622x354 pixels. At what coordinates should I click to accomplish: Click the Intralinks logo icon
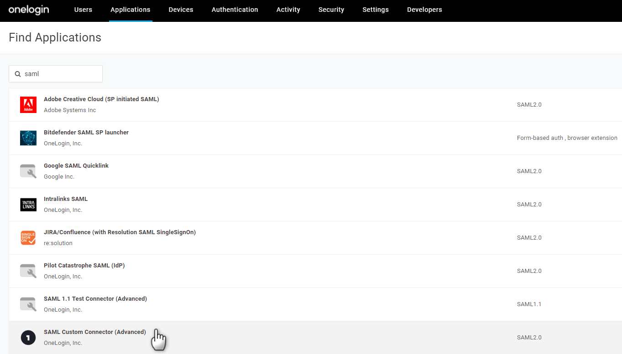(x=28, y=205)
